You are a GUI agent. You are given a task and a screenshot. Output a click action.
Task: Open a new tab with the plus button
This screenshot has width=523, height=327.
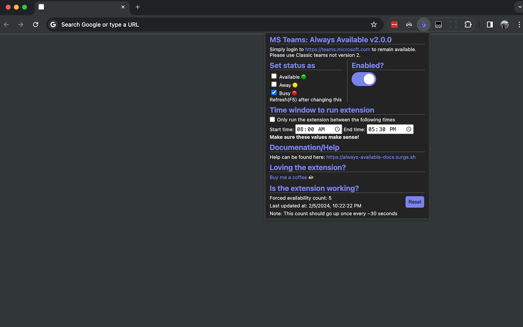pos(138,7)
